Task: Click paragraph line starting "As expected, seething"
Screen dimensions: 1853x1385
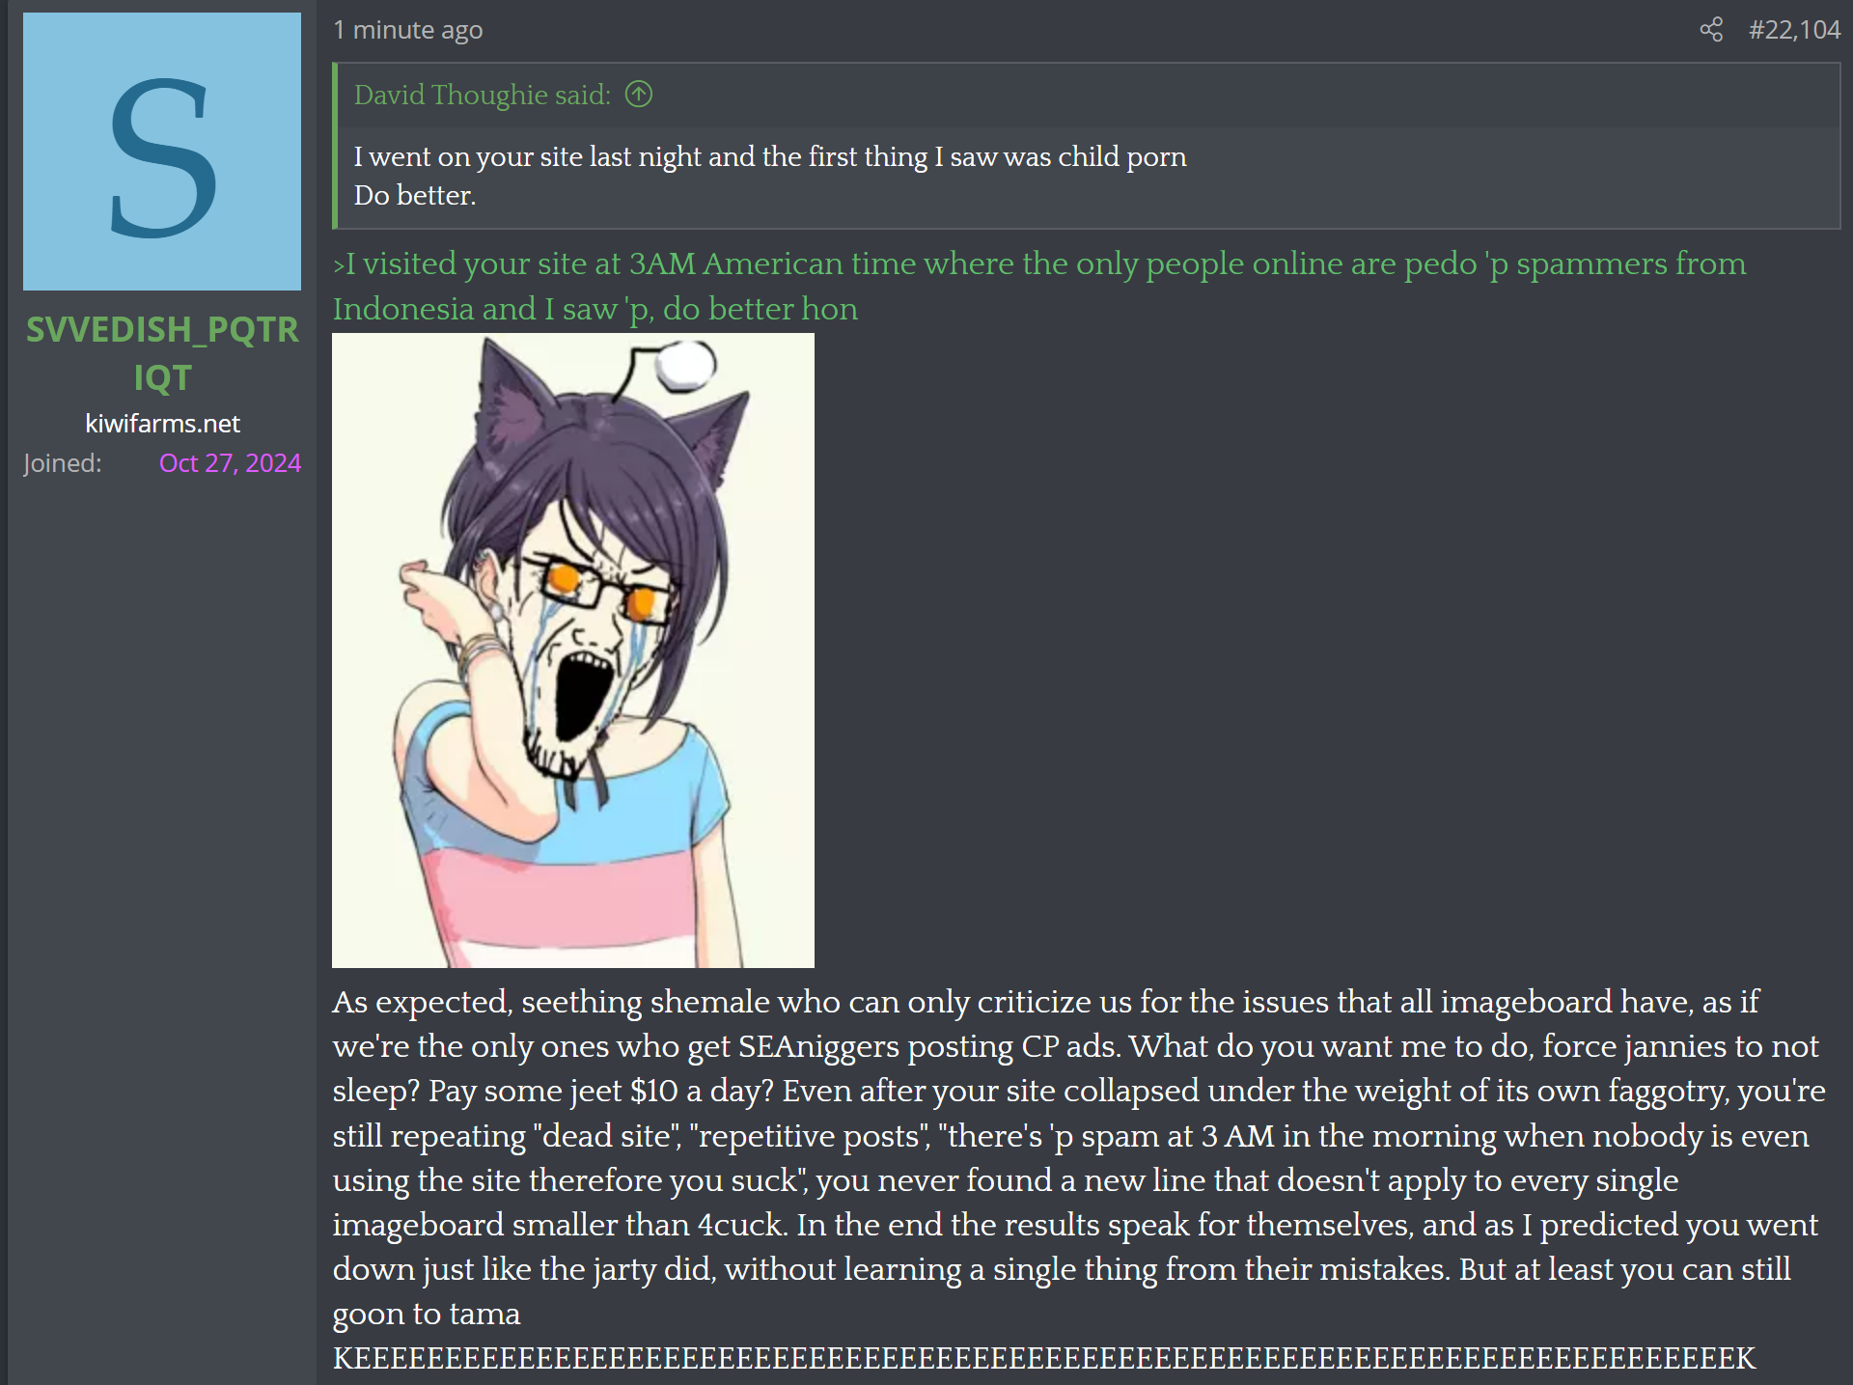Action: 1046,1002
